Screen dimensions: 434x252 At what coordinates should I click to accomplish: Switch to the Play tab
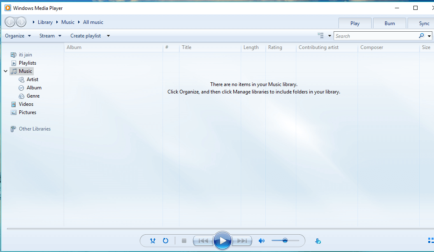click(355, 23)
